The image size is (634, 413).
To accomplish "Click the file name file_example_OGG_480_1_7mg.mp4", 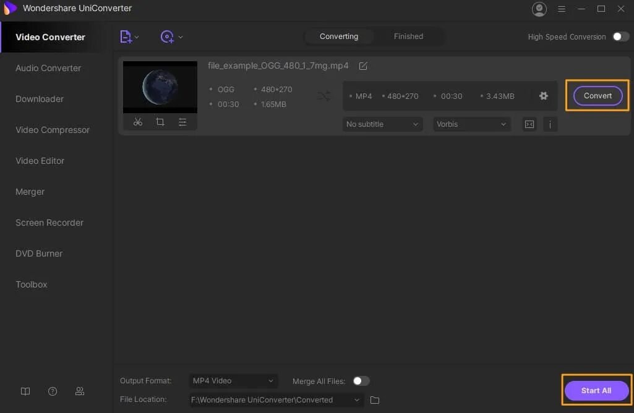I will tap(278, 66).
